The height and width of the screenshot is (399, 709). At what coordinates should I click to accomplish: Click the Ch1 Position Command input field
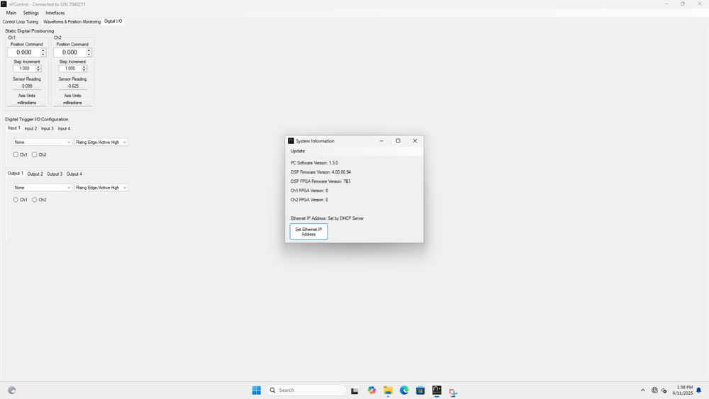(24, 52)
